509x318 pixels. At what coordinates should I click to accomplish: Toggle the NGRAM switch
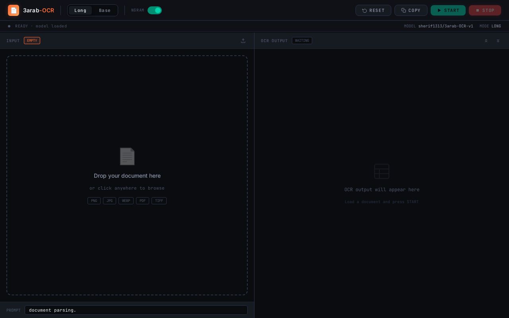155,10
